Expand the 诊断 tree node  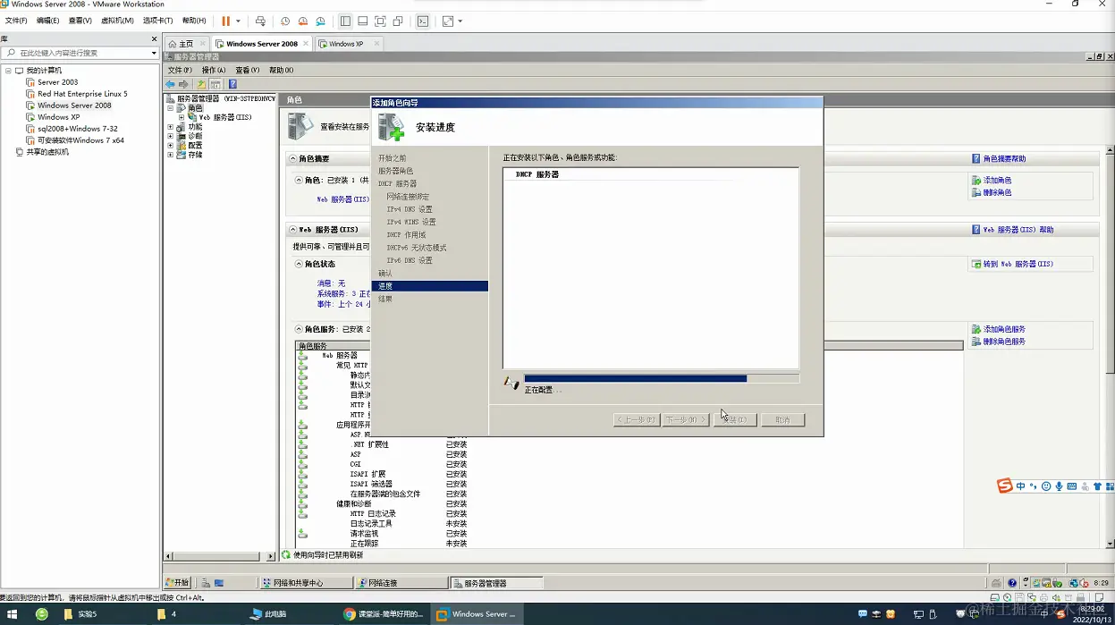[170, 136]
